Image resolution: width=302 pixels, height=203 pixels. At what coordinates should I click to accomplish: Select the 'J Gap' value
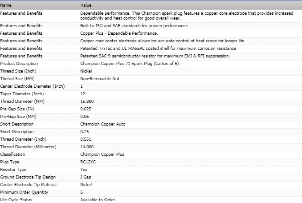[86, 177]
